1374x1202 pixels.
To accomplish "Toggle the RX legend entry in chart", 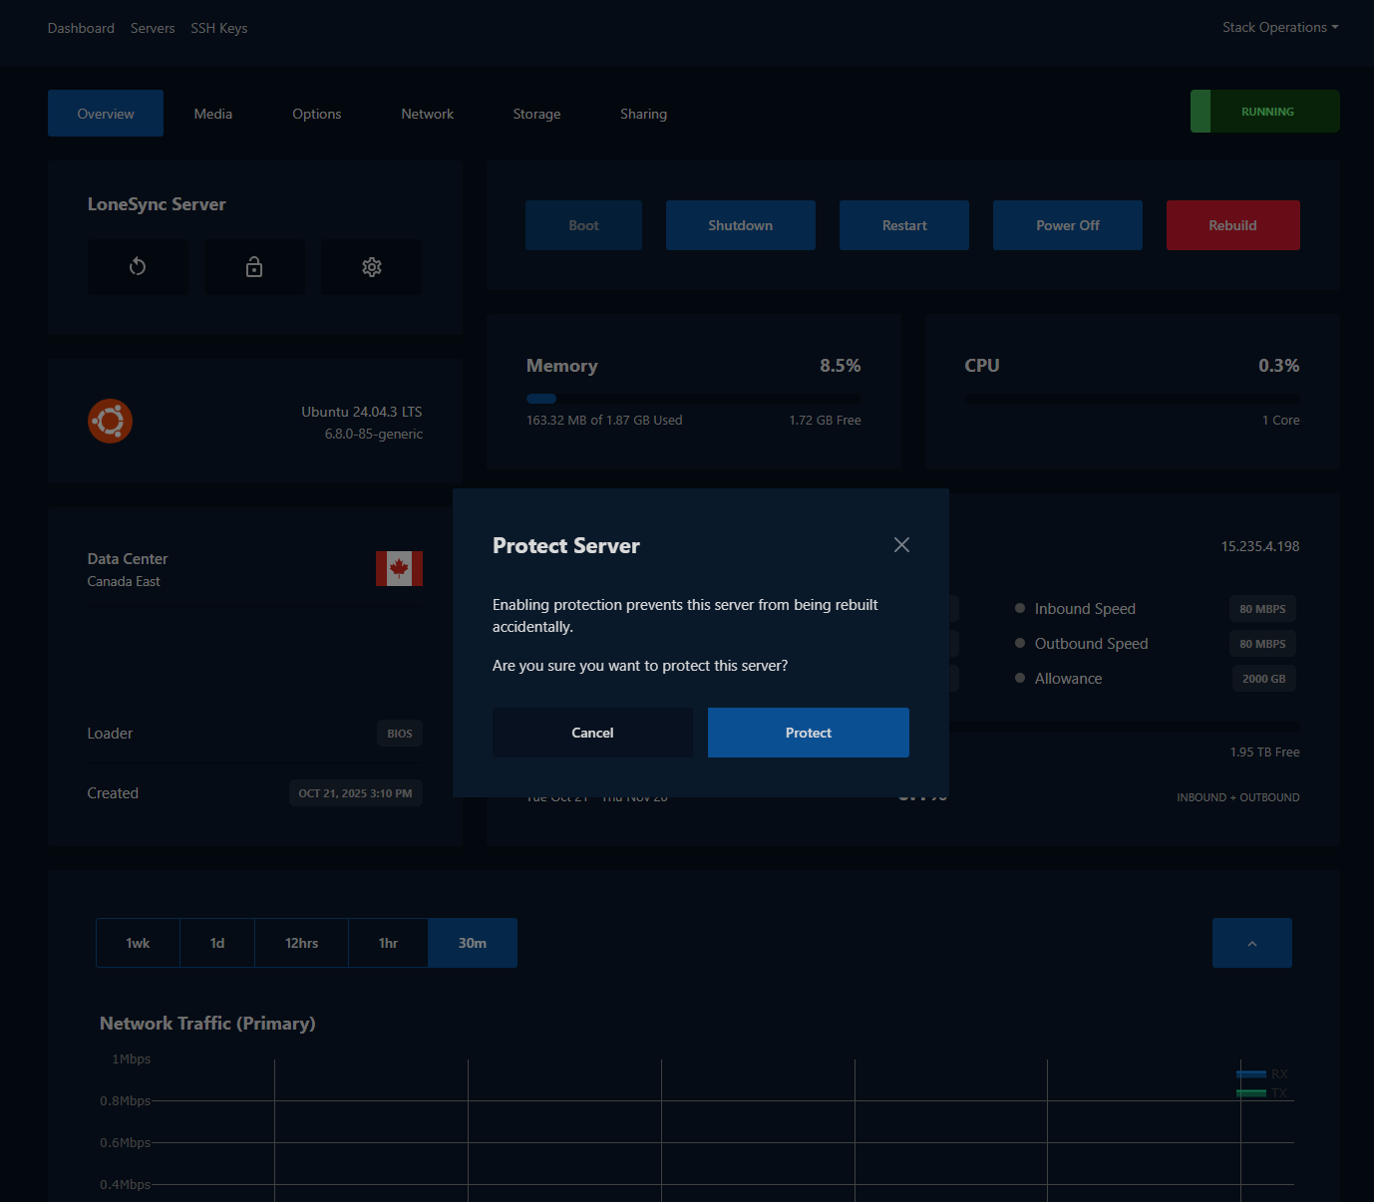I will click(x=1262, y=1074).
